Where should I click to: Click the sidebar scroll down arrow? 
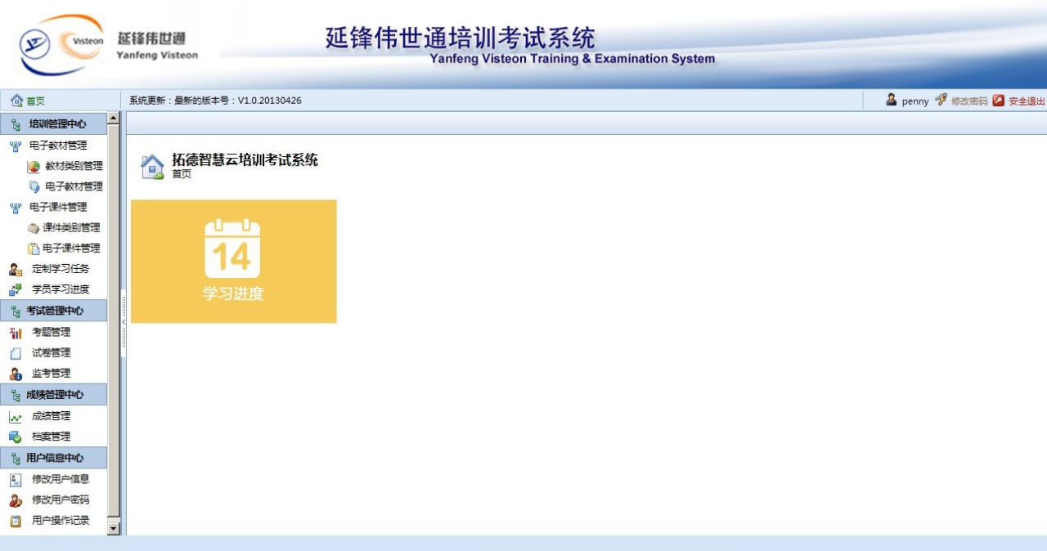pyautogui.click(x=114, y=530)
